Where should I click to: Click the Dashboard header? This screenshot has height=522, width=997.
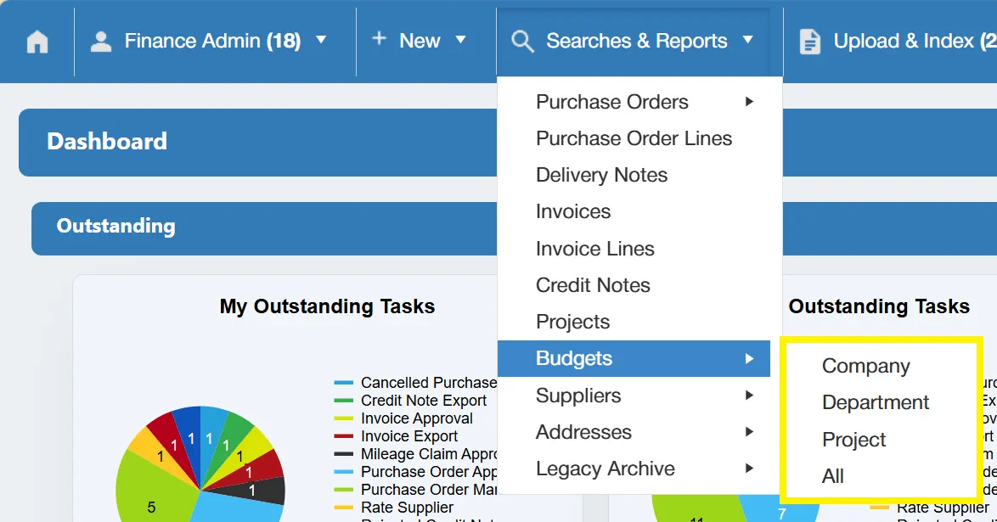(x=107, y=141)
